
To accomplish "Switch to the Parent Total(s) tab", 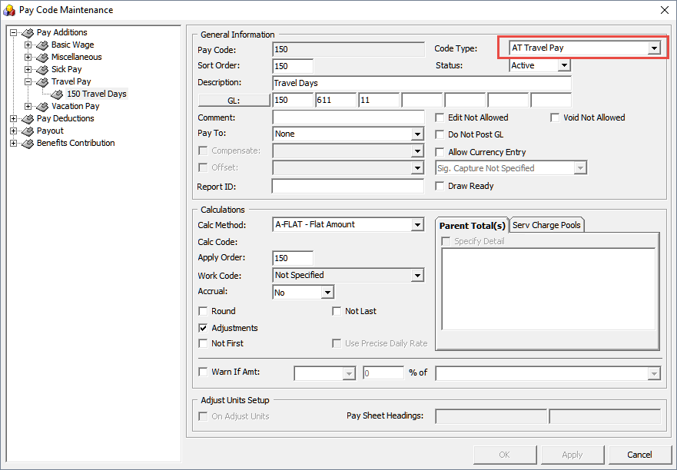I will tap(473, 225).
